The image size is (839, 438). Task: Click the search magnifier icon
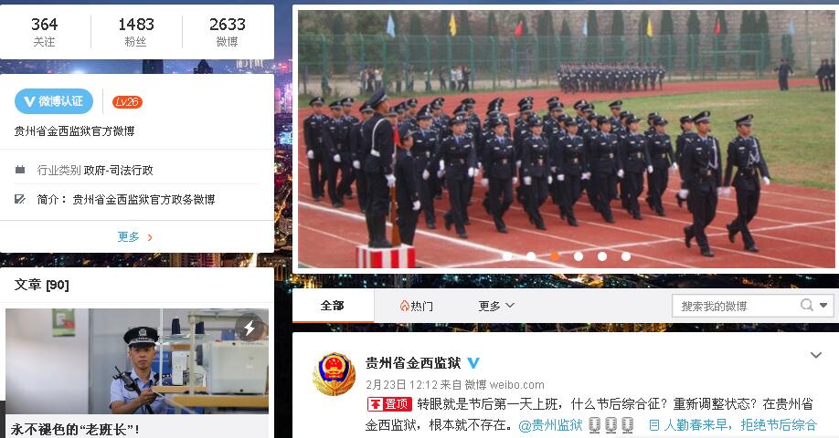point(807,305)
